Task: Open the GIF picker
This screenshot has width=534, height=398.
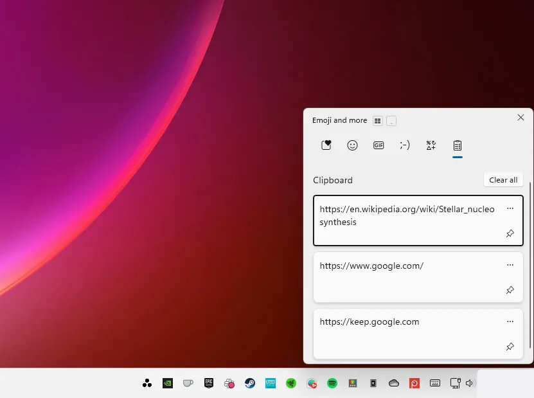Action: tap(378, 145)
